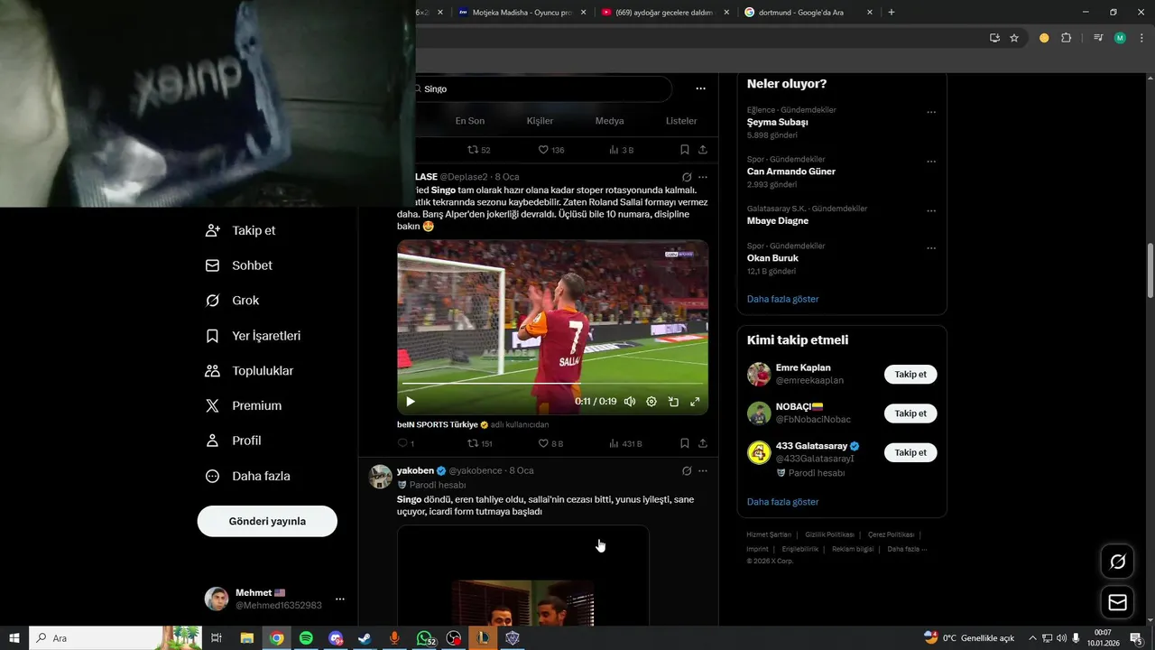Open the Şeyma Subaşı trend
This screenshot has width=1155, height=650.
[778, 122]
